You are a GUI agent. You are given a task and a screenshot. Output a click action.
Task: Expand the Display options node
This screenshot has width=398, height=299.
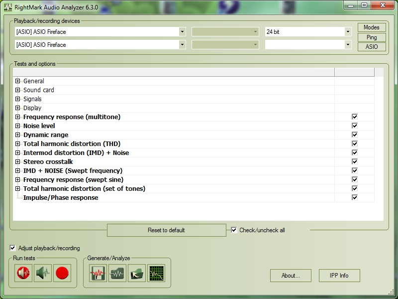pos(17,108)
